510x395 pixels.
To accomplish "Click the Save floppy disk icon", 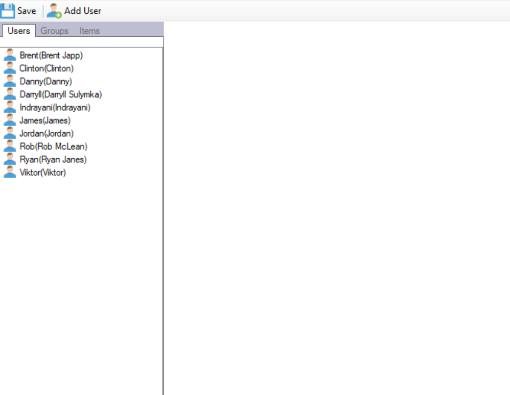I will 8,10.
